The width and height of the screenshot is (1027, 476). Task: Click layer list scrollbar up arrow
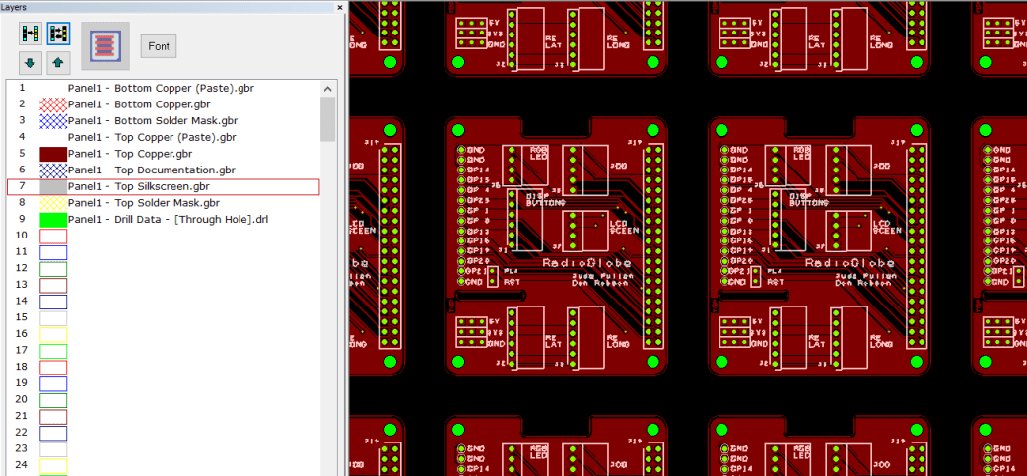pyautogui.click(x=328, y=89)
